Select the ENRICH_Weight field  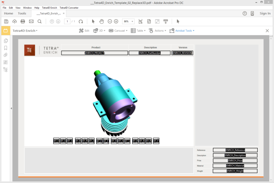tap(235, 171)
